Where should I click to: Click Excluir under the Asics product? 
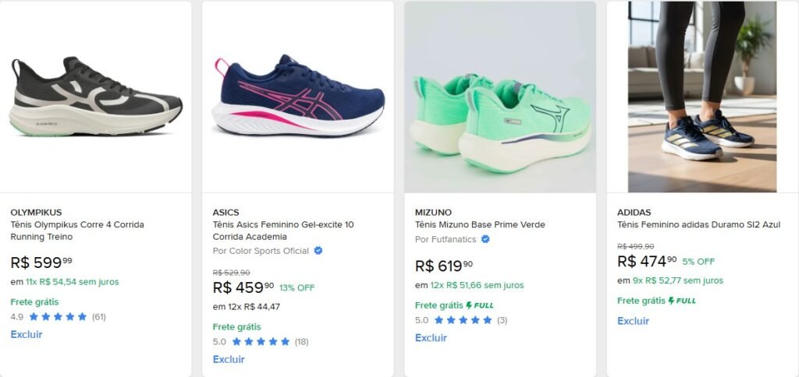pos(229,360)
